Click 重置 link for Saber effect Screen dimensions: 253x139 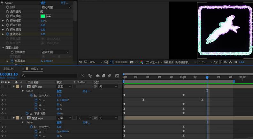click(43, 3)
